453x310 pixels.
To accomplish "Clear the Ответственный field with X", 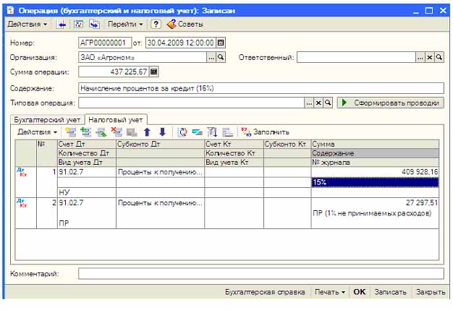I will point(430,57).
